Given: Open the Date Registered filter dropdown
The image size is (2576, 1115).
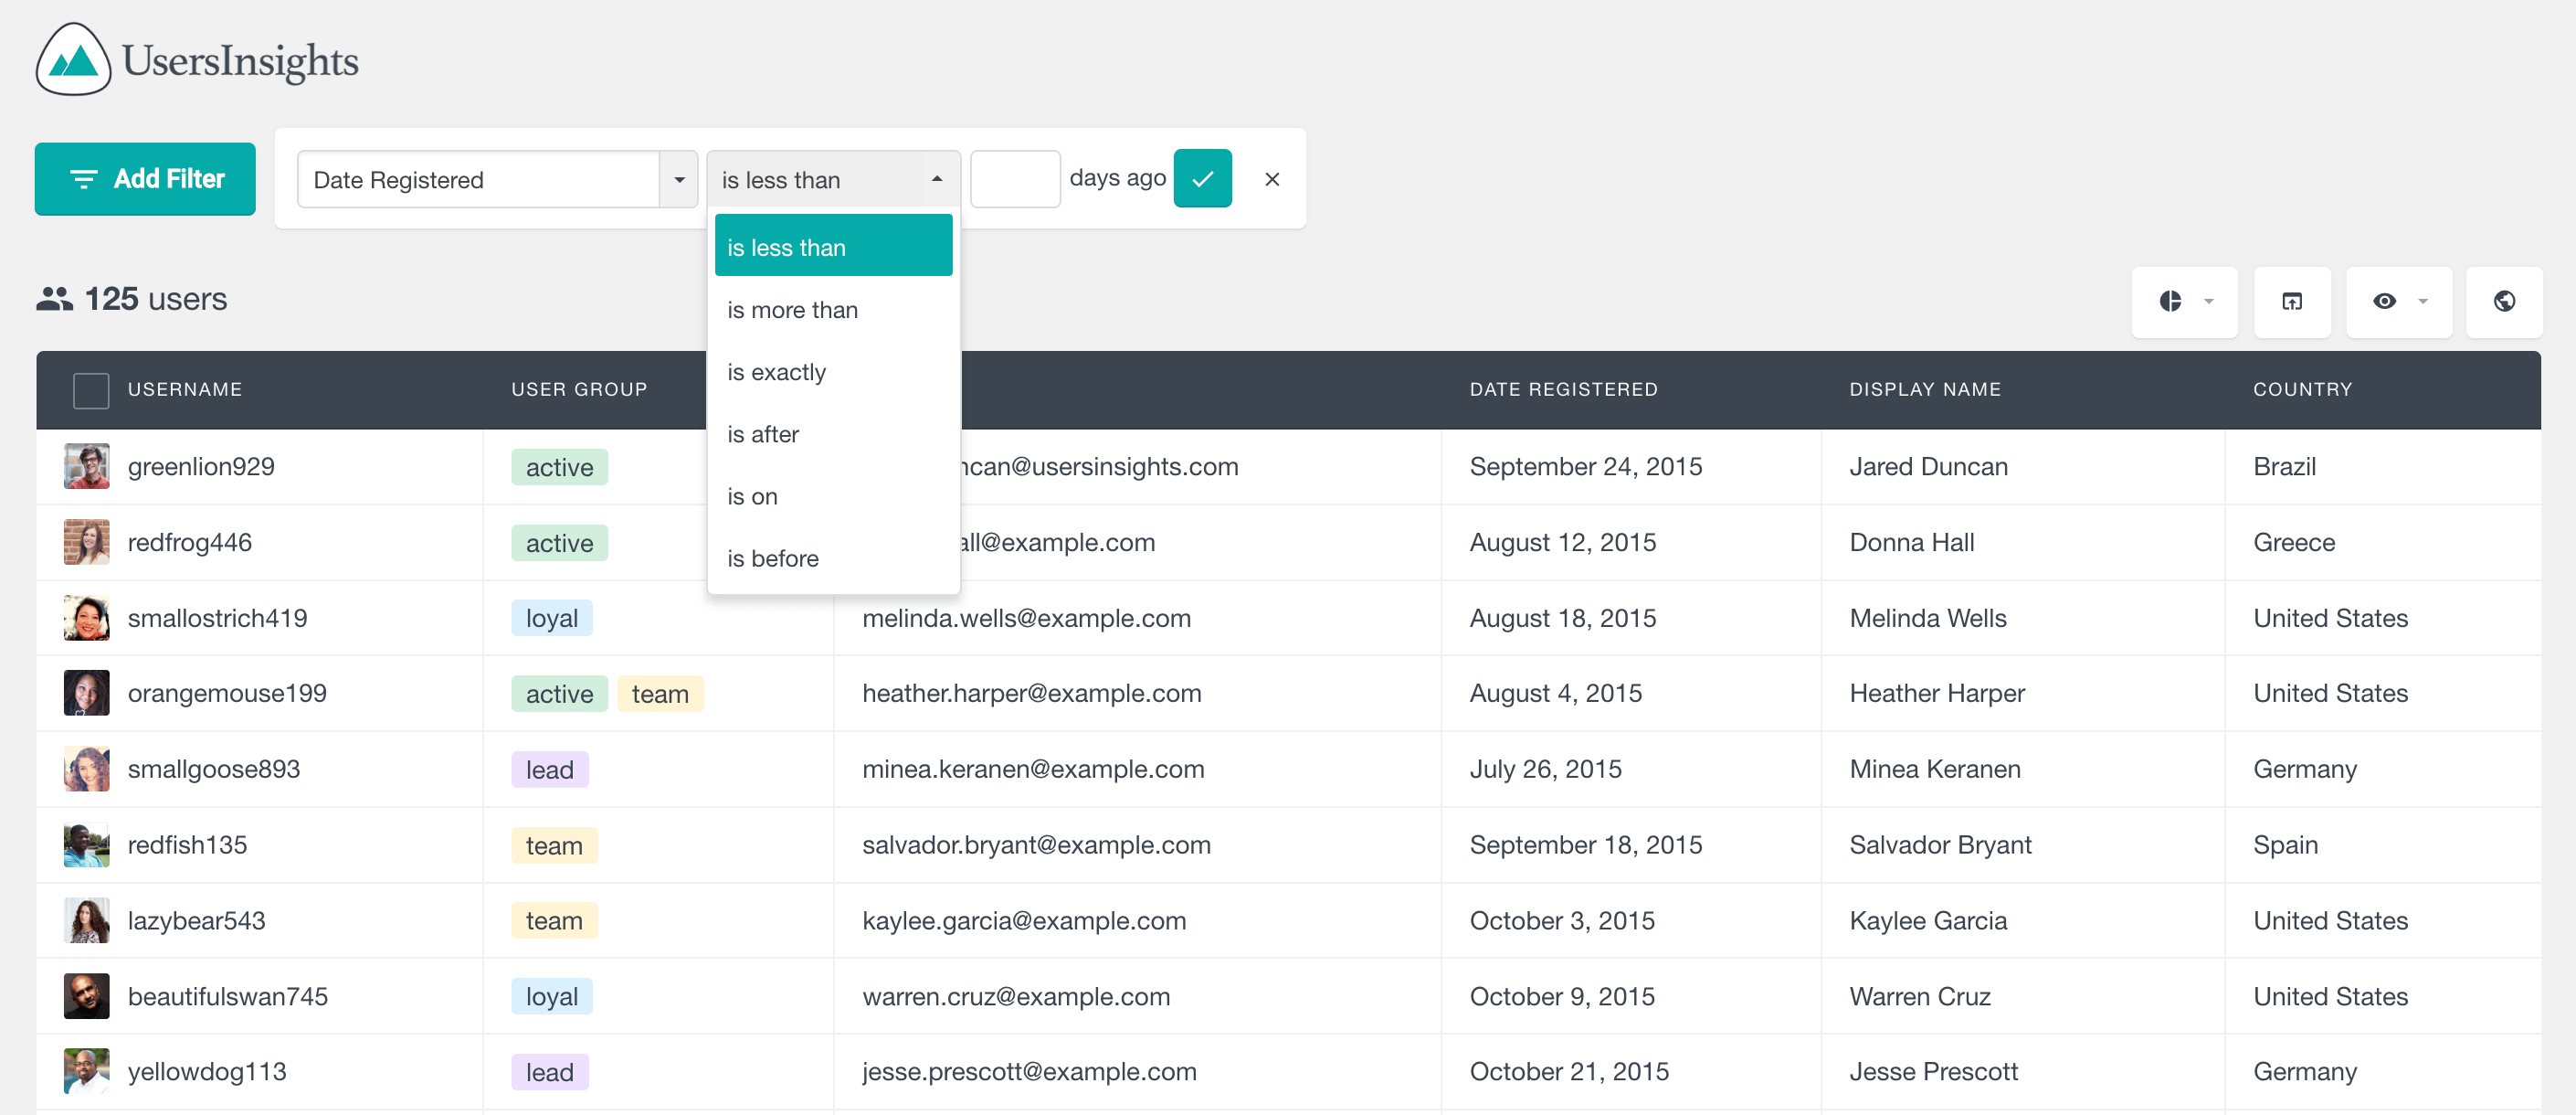Looking at the screenshot, I should (679, 179).
